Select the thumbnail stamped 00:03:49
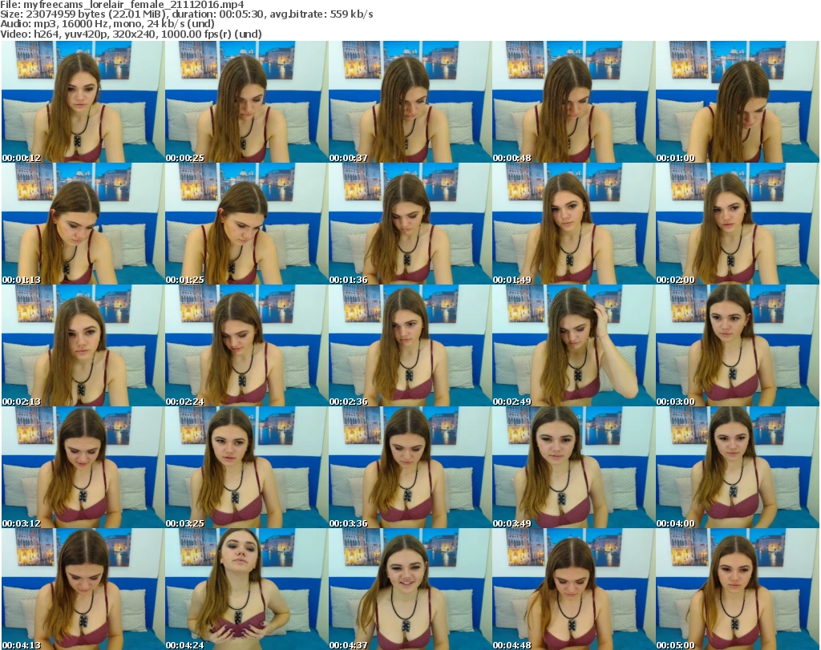Viewport: 821px width, 650px height. (573, 467)
